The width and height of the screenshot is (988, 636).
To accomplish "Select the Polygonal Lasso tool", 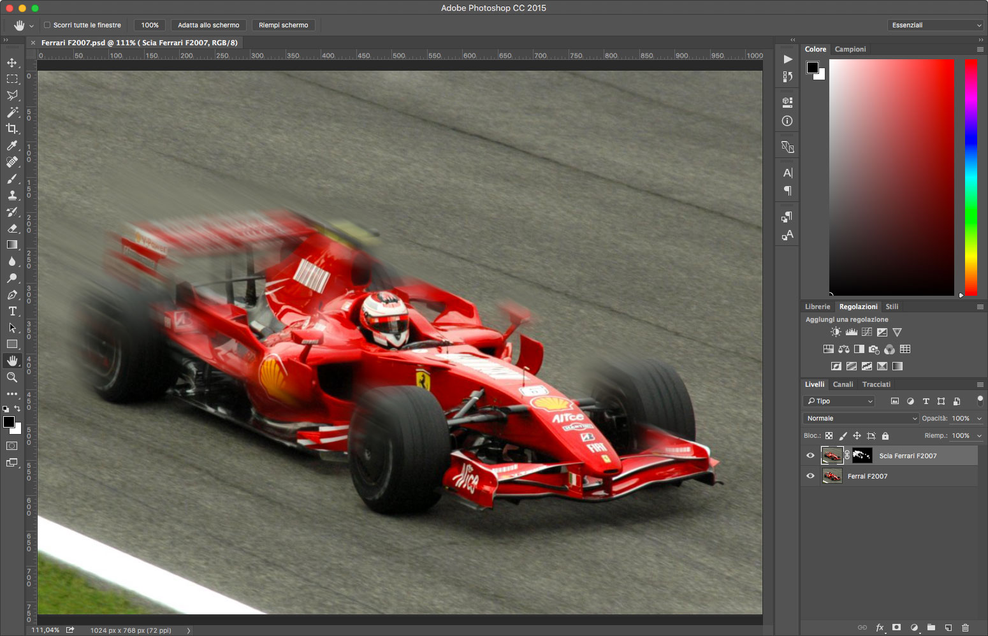I will coord(12,96).
